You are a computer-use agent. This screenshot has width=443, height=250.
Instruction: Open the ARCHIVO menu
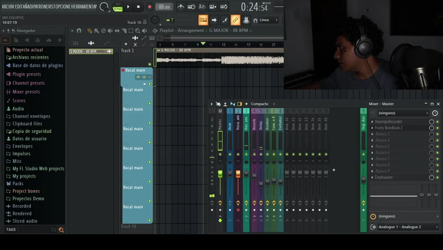click(8, 7)
